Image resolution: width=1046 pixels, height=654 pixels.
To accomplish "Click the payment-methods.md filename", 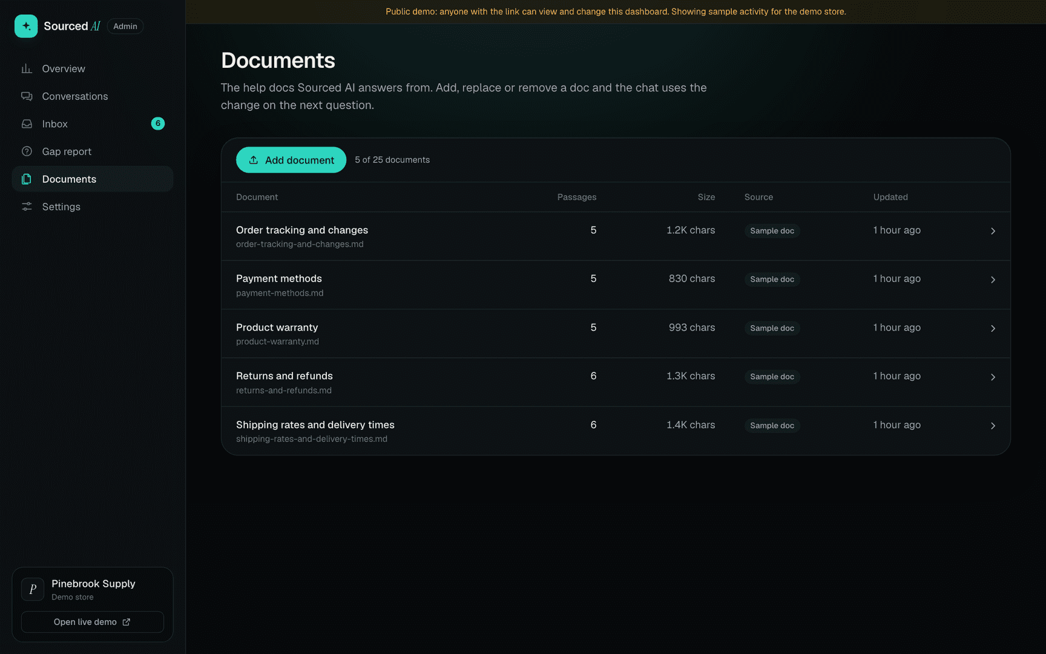I will 280,293.
